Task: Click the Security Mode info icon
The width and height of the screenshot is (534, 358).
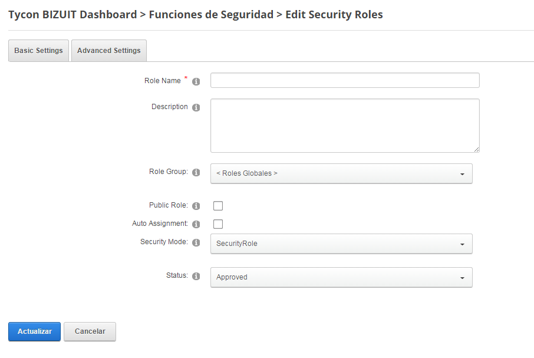Action: [x=196, y=242]
